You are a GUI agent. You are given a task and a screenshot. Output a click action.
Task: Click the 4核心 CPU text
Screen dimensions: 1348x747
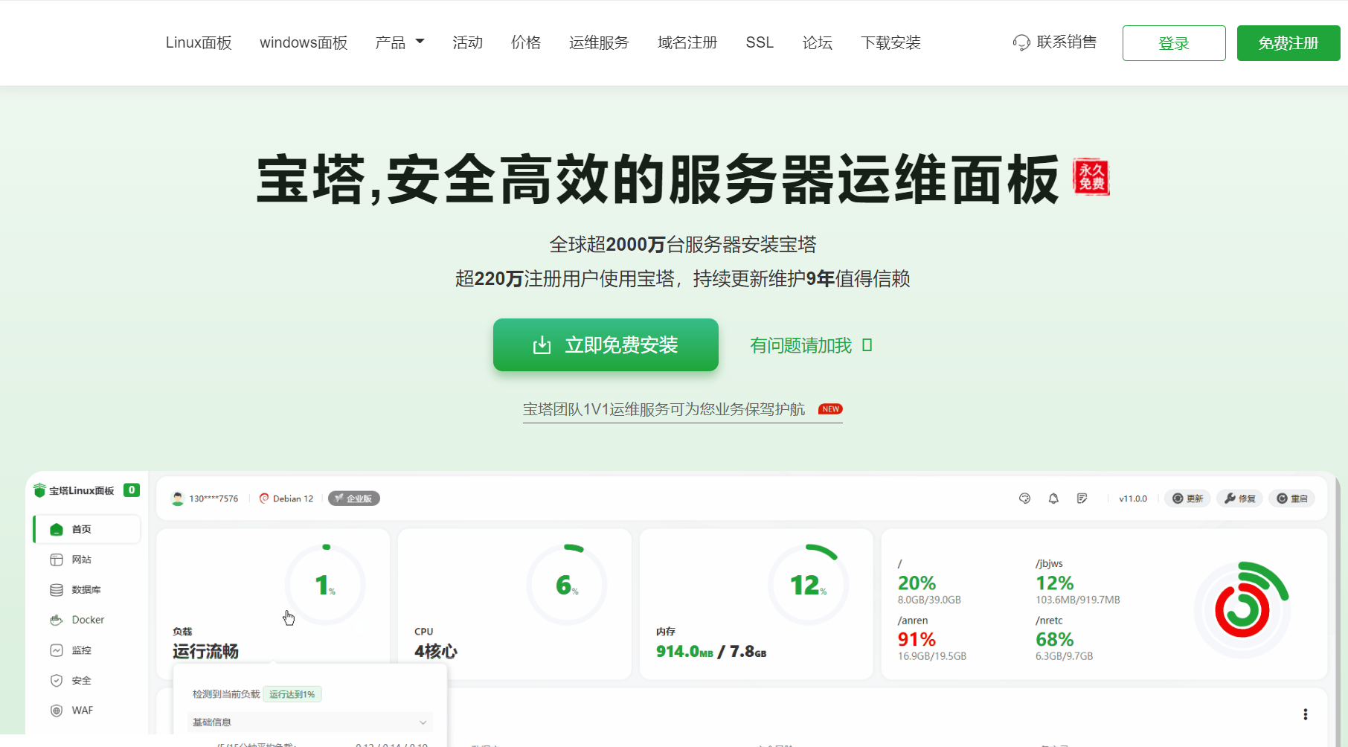pos(436,652)
